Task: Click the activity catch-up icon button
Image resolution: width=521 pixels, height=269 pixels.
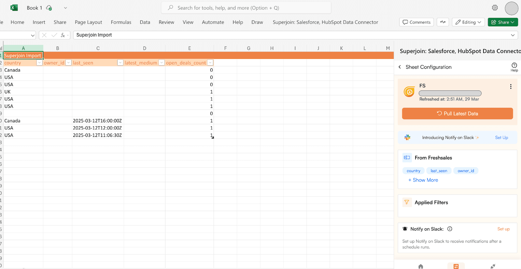Action: click(443, 22)
